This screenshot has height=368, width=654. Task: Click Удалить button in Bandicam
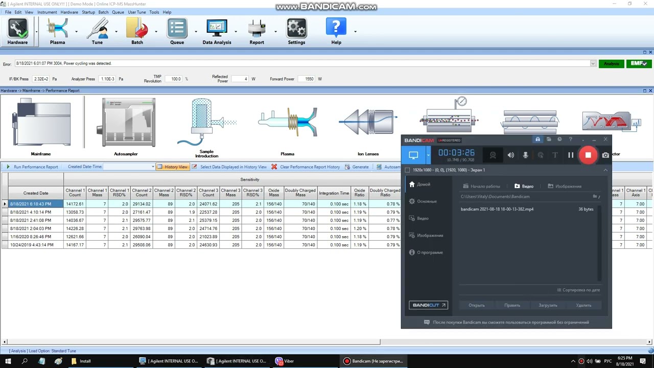(x=583, y=305)
